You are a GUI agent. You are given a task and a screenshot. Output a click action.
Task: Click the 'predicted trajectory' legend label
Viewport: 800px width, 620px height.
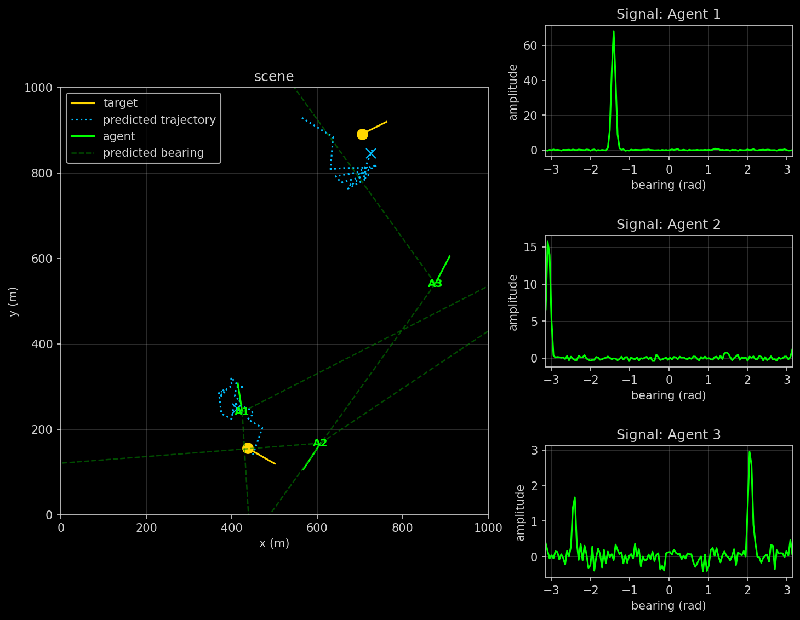coord(159,120)
